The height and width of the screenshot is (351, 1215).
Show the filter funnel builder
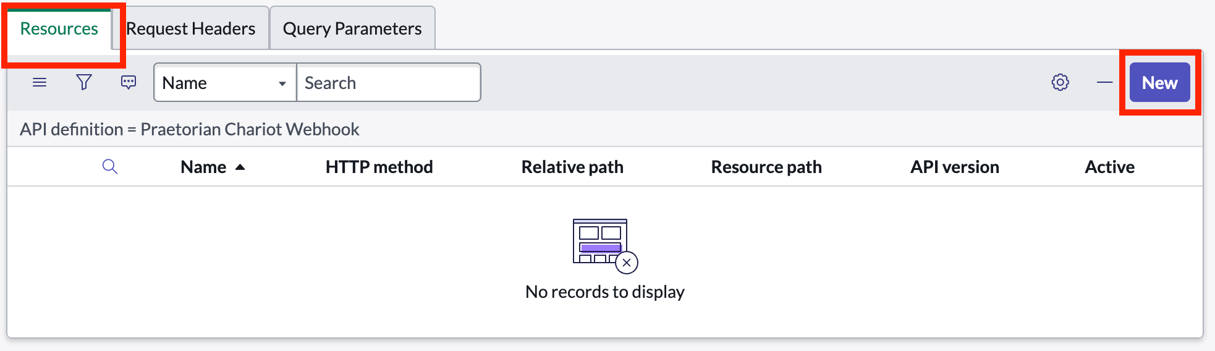[84, 82]
